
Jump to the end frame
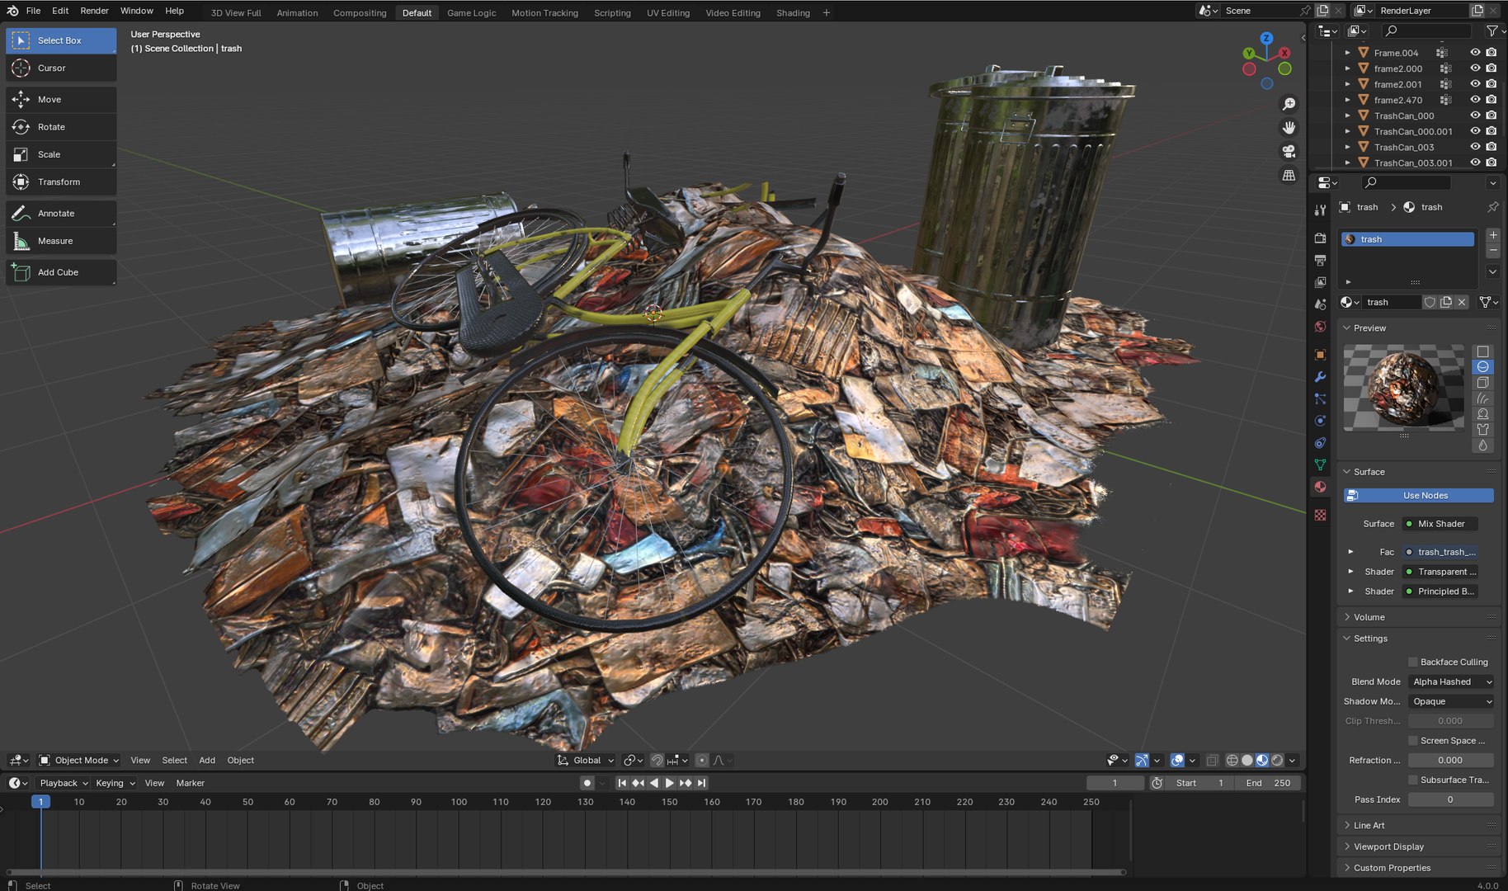701,783
